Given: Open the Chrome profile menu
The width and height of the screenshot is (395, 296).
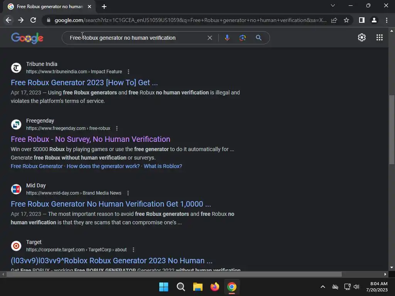Looking at the screenshot, I should pos(374,20).
